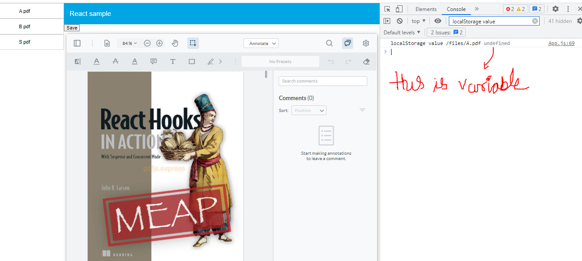
Task: Click the Undo arrow in annotation toolbar
Action: click(x=331, y=62)
